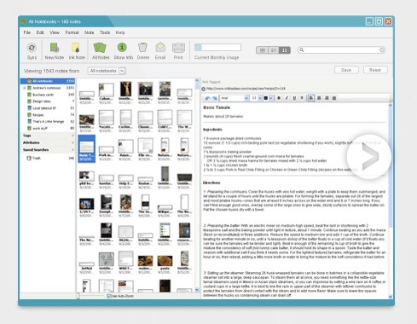
Task: Expand Andrew's notebook tree node
Action: click(25, 88)
